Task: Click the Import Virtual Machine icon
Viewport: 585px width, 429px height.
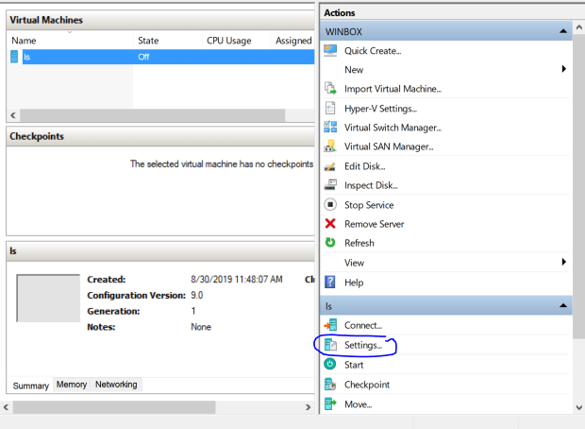Action: (x=330, y=89)
